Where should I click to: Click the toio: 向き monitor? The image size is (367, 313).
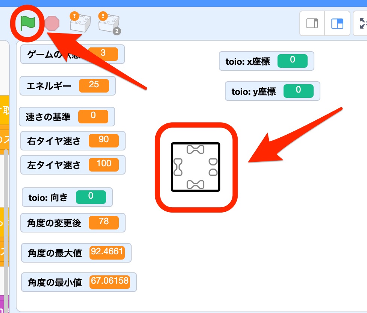point(67,197)
